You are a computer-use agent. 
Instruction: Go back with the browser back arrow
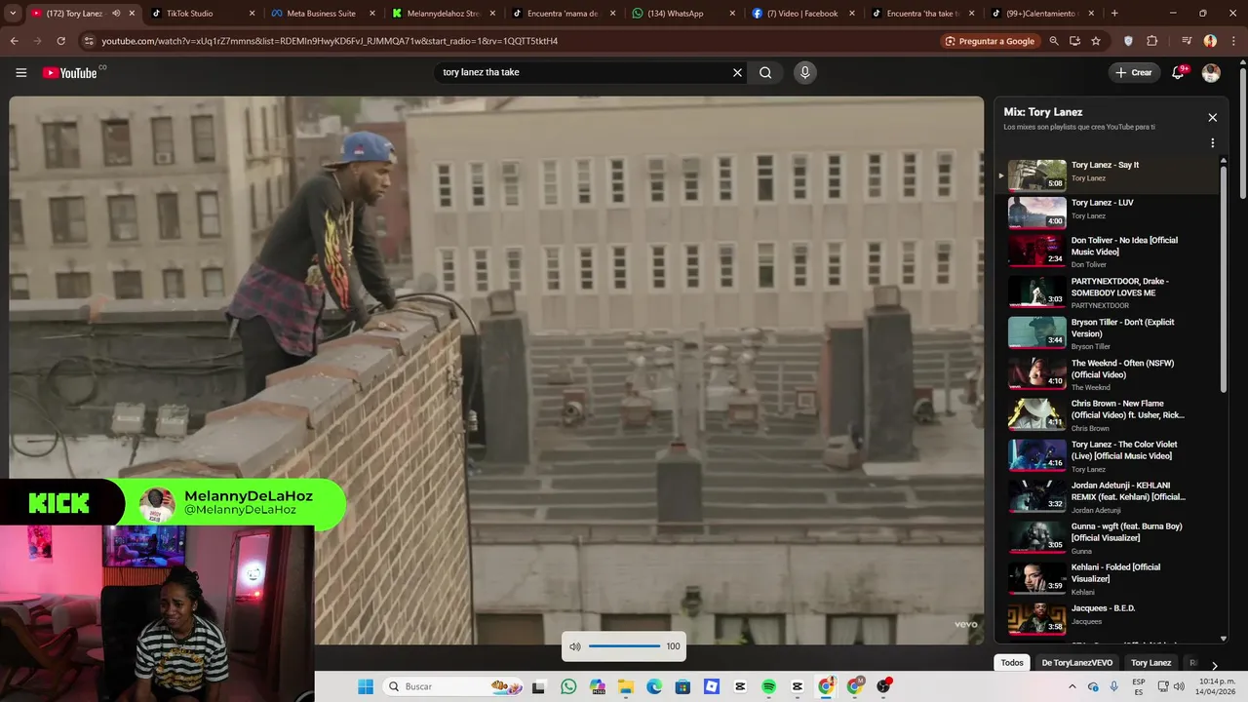(14, 41)
